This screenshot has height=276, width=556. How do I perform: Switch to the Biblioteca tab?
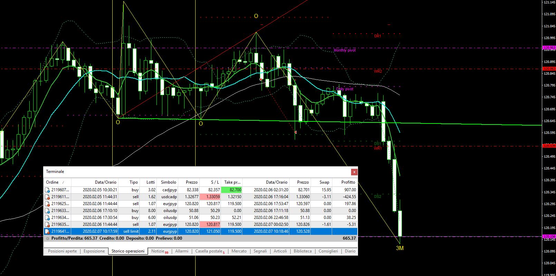(303, 251)
